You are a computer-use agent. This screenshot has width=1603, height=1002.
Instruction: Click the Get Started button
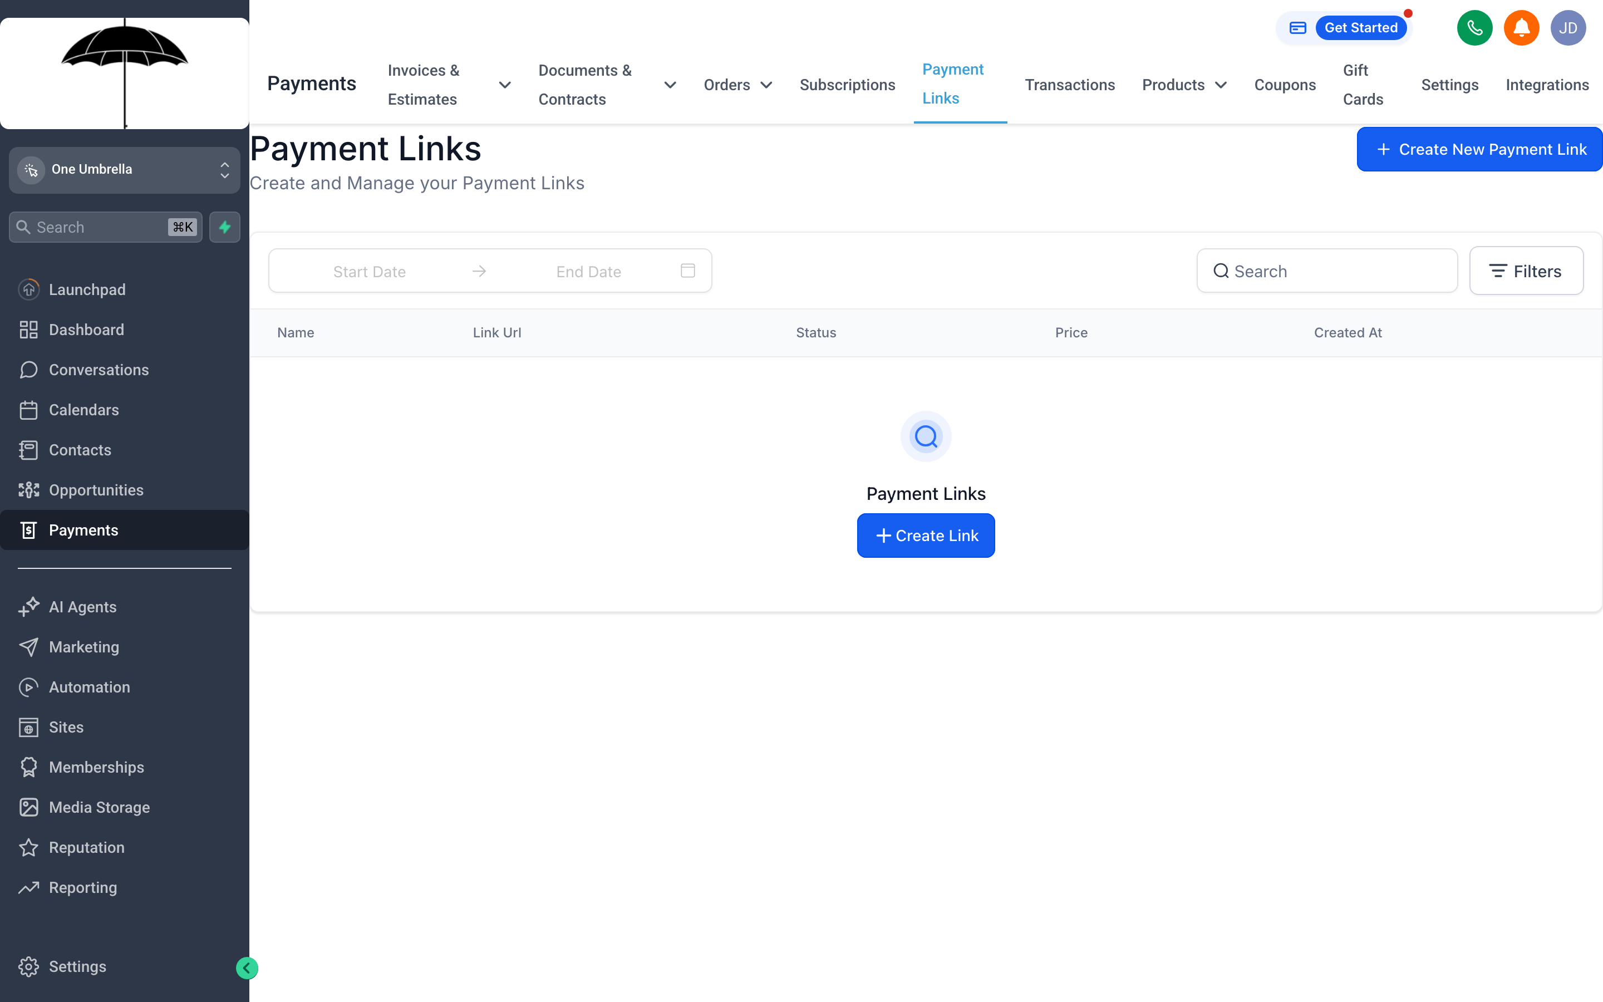[1360, 28]
